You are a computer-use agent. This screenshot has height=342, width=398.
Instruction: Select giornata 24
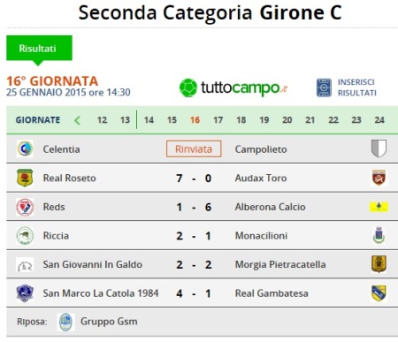coord(379,120)
